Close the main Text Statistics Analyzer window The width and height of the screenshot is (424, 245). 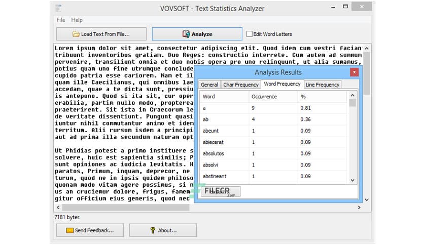pos(362,7)
